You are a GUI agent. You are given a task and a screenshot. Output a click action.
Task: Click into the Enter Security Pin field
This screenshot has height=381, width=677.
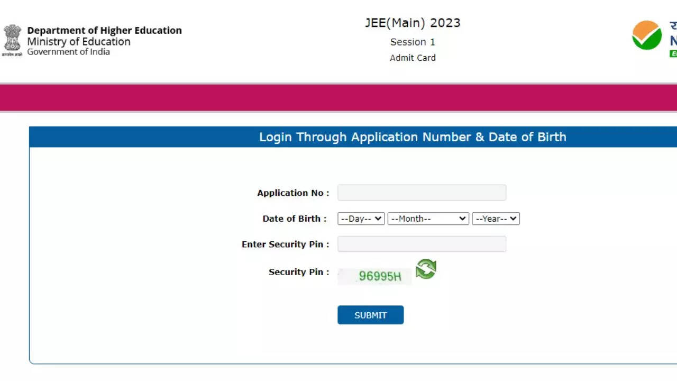tap(422, 244)
